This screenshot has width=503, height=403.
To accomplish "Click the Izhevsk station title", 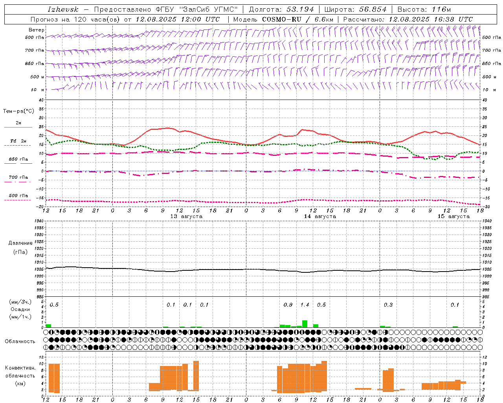I will click(x=63, y=9).
